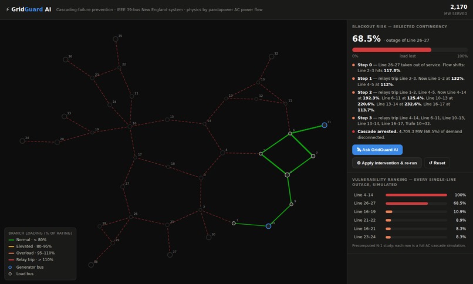Click the blackout risk load lost bar
The height and width of the screenshot is (284, 473).
click(410, 50)
